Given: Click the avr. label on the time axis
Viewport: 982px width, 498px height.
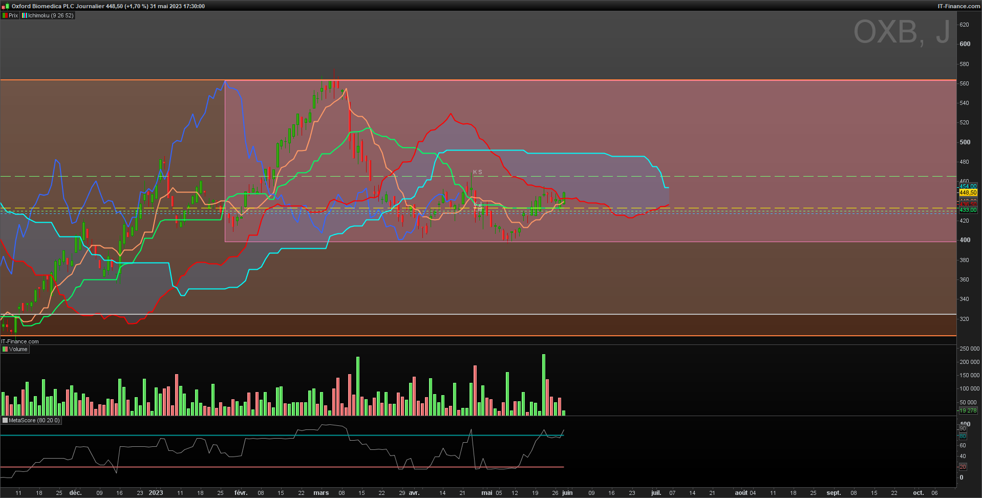Looking at the screenshot, I should 414,493.
